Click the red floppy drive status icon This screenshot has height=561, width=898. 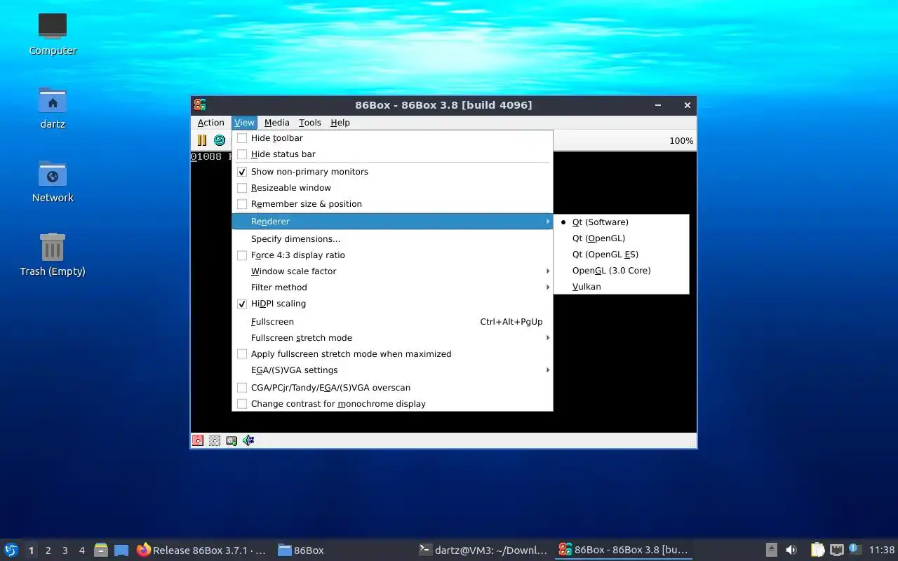tap(198, 440)
